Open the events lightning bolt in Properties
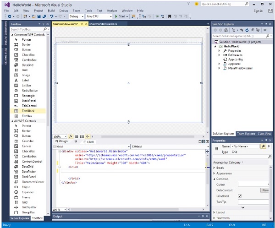The image size is (275, 228). click(269, 146)
